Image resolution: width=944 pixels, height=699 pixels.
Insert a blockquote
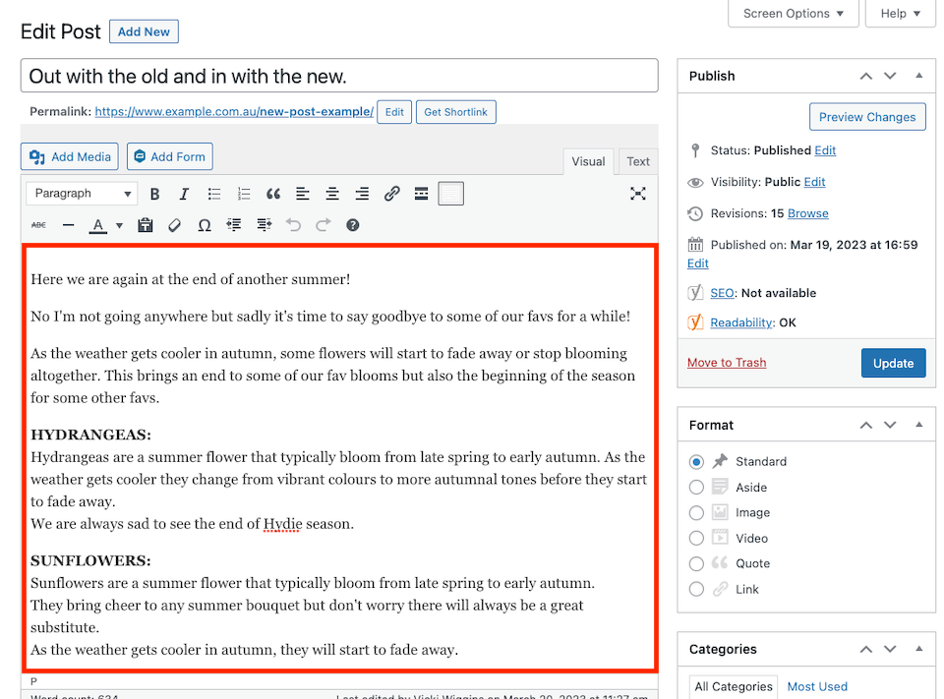click(x=273, y=194)
